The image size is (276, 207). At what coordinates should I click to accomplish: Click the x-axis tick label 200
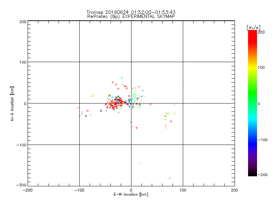(x=235, y=190)
